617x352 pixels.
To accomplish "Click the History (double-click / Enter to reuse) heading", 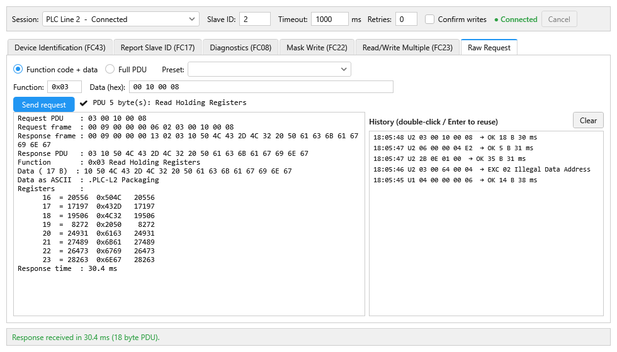I will tap(433, 122).
